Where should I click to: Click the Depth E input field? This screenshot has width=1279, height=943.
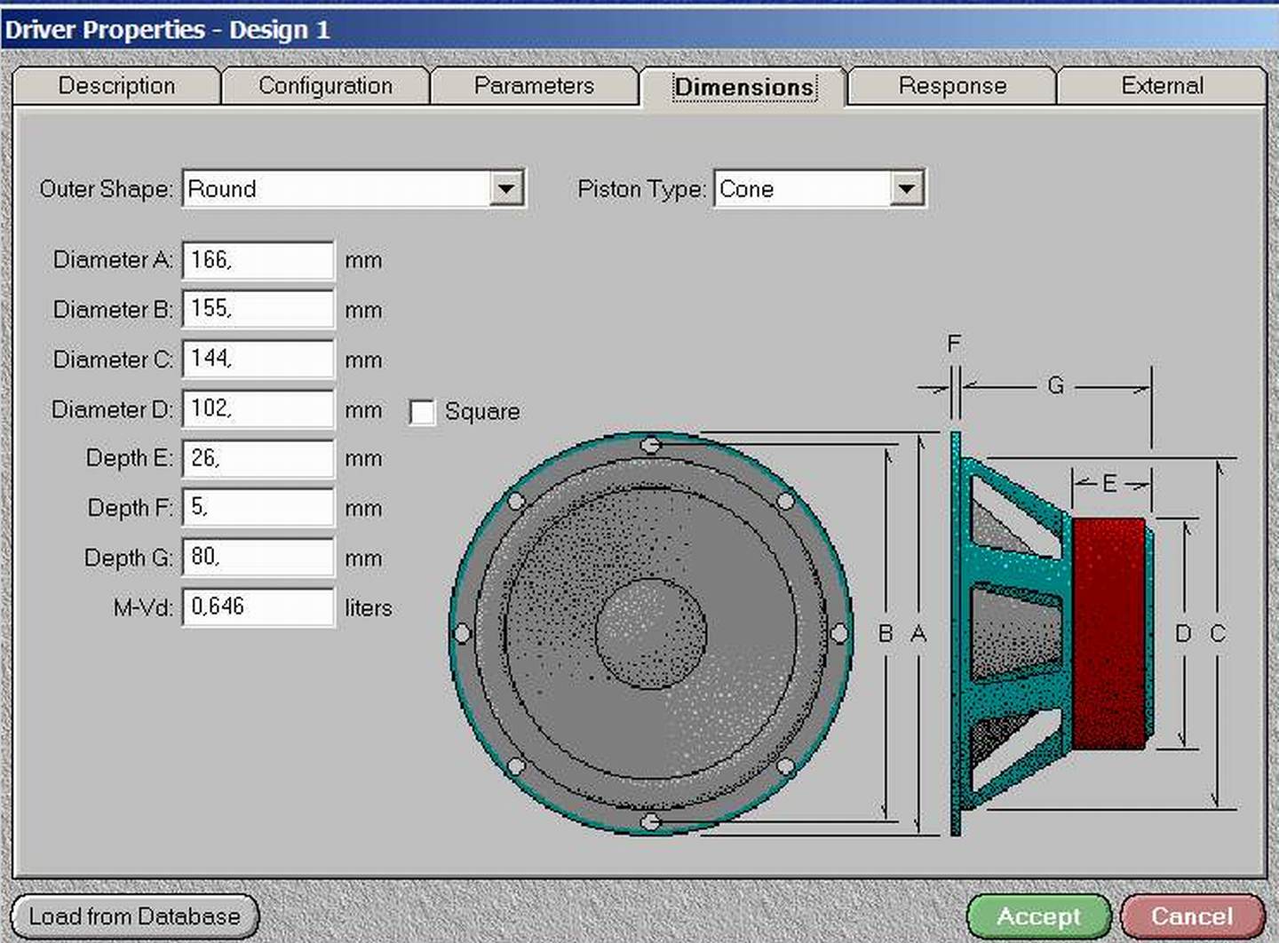(x=258, y=458)
